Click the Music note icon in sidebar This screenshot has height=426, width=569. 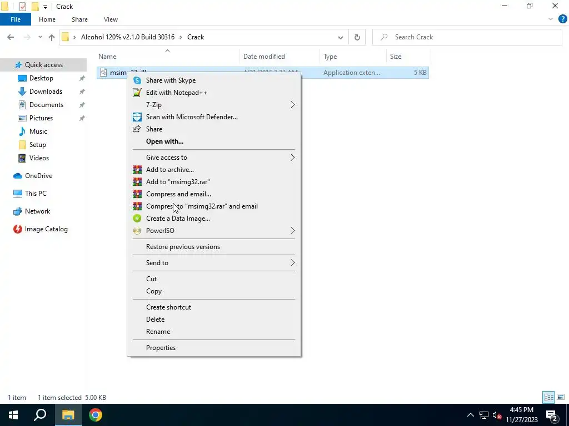coord(22,131)
